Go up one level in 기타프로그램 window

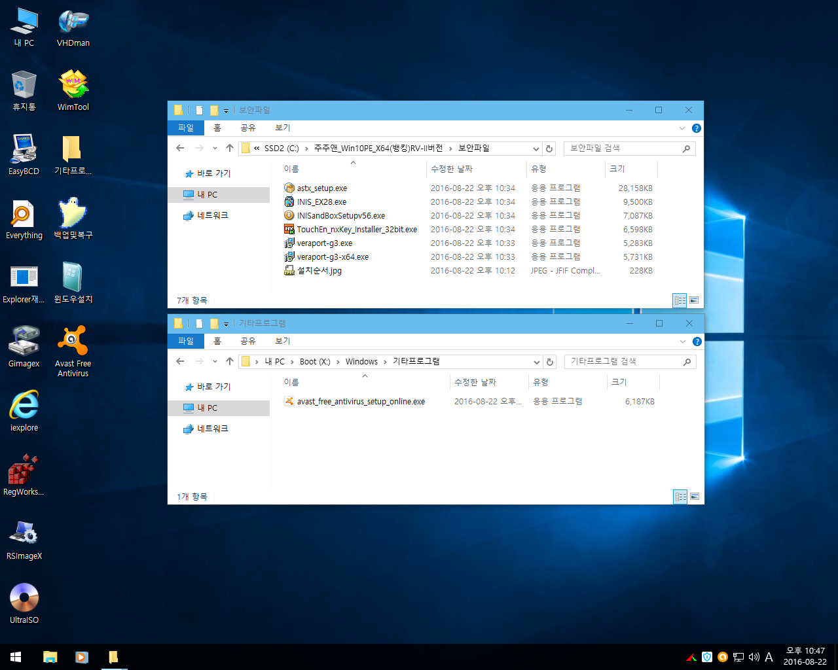[x=229, y=362]
